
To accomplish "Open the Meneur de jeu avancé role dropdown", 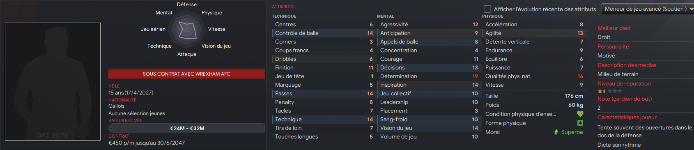I will point(648,9).
